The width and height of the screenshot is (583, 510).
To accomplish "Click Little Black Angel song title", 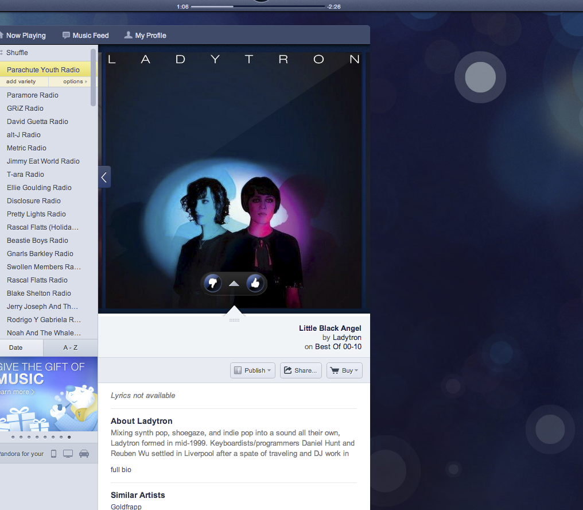I will pyautogui.click(x=330, y=328).
